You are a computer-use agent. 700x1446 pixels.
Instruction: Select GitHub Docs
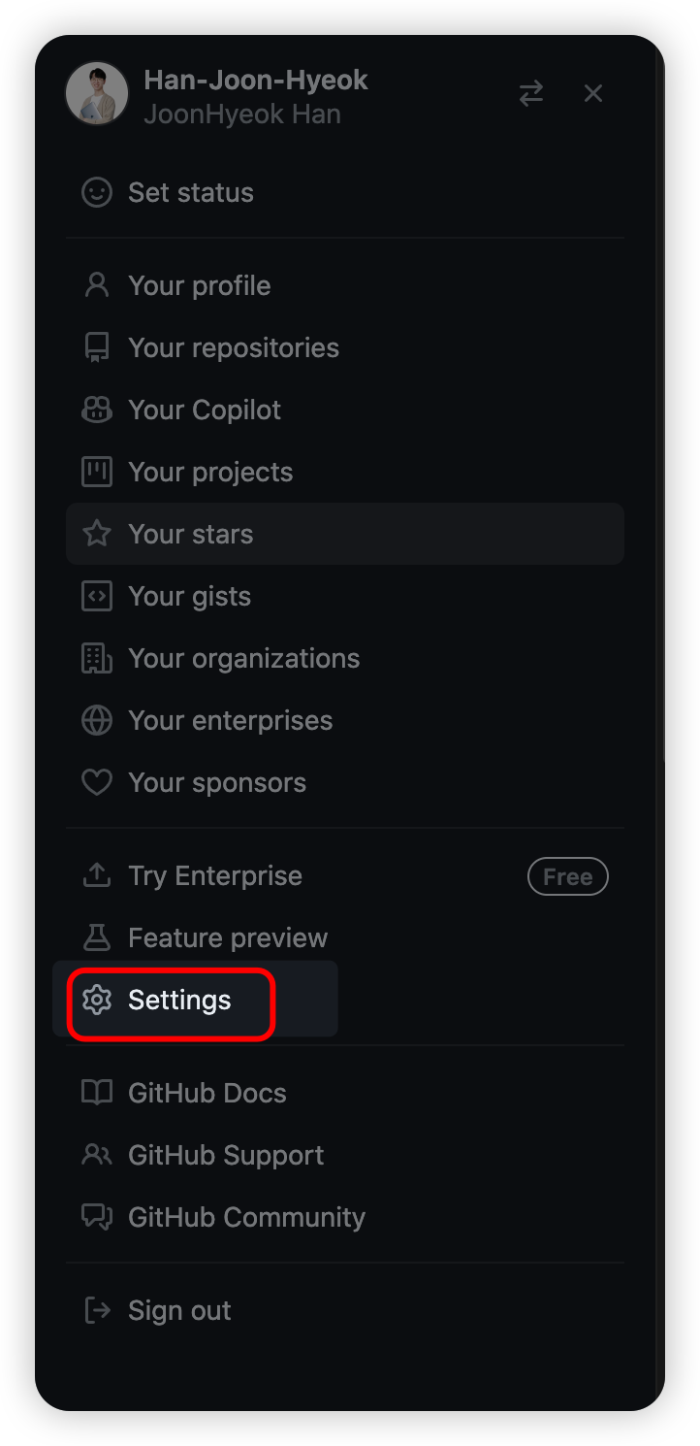click(x=207, y=1093)
